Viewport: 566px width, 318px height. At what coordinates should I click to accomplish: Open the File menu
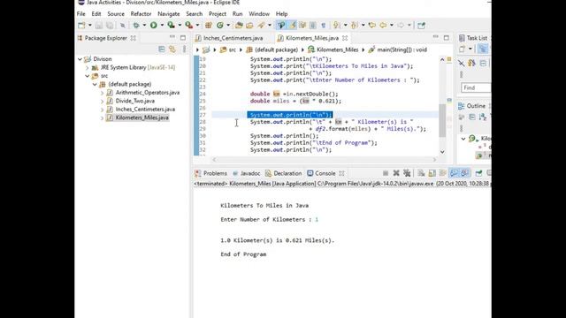(80, 14)
